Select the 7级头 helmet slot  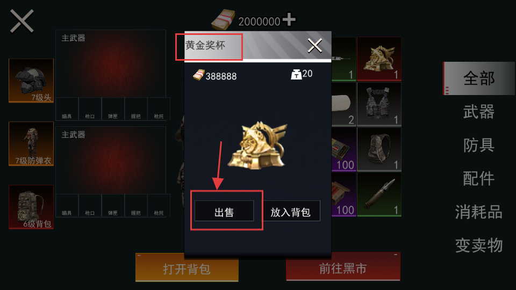pos(31,81)
